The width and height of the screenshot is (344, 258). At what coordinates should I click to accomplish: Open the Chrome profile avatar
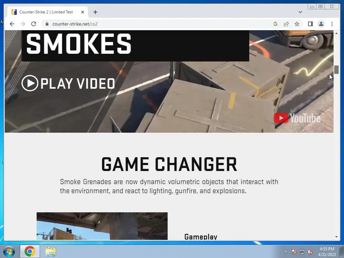pyautogui.click(x=321, y=24)
